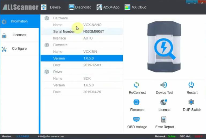Click the SDK driver name

[x=87, y=79]
